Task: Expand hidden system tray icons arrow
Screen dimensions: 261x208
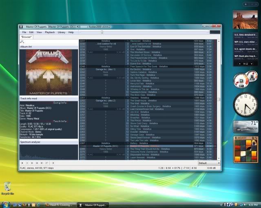Action: click(221, 205)
